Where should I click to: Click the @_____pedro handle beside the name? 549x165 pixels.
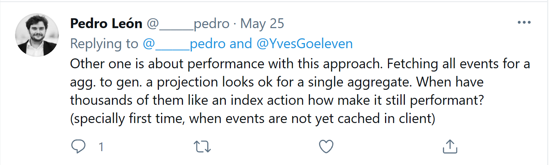pyautogui.click(x=188, y=24)
